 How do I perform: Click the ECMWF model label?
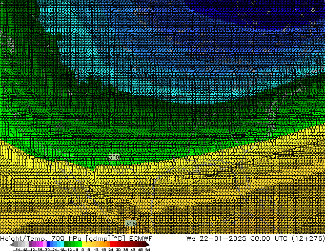[140, 239]
